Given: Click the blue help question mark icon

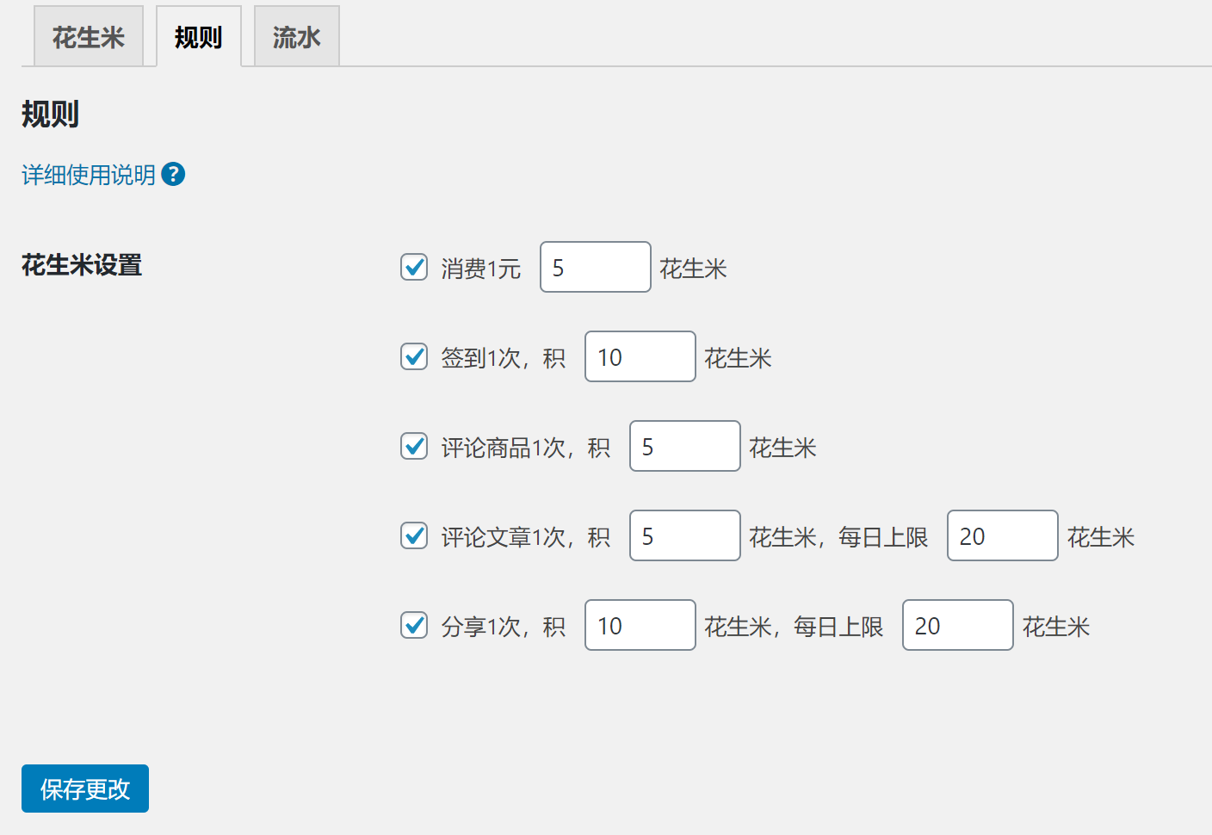Looking at the screenshot, I should 173,175.
